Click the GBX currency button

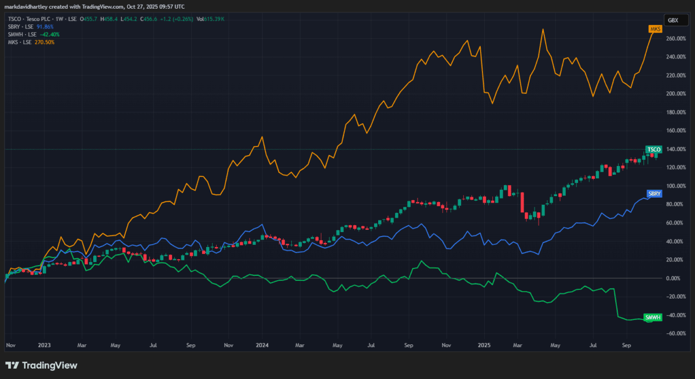point(676,19)
